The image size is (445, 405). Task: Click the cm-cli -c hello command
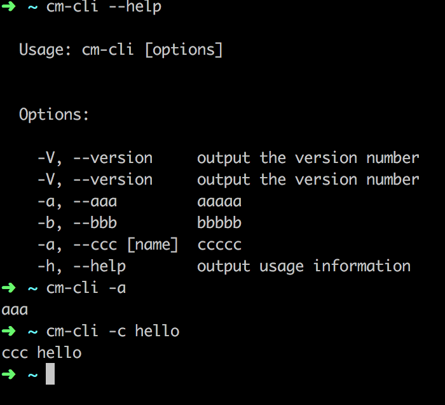[x=113, y=331]
